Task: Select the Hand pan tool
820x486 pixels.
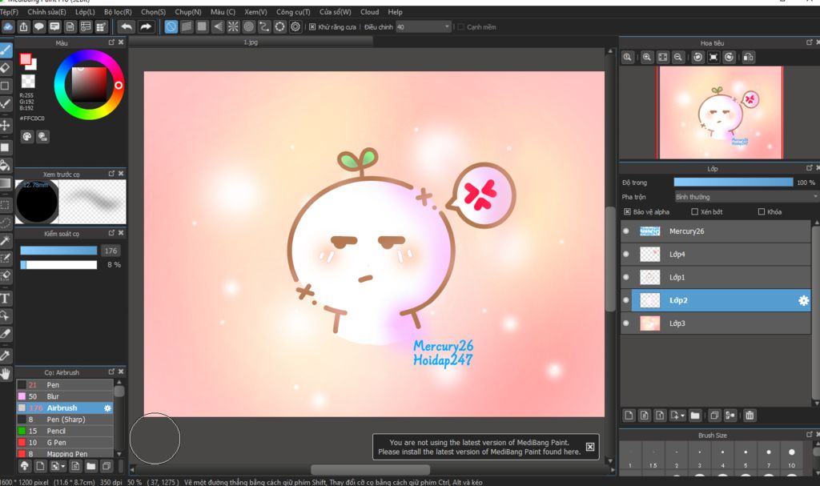Action: coord(6,374)
